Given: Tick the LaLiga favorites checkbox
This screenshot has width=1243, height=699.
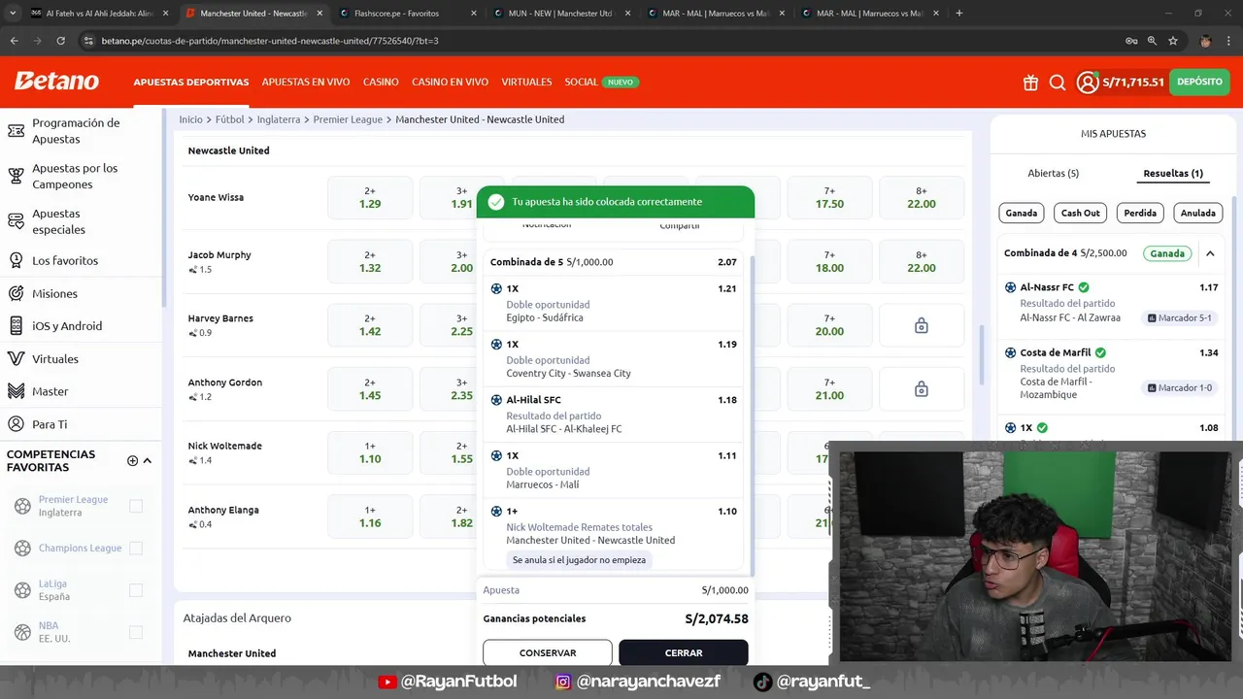Looking at the screenshot, I should pyautogui.click(x=136, y=590).
